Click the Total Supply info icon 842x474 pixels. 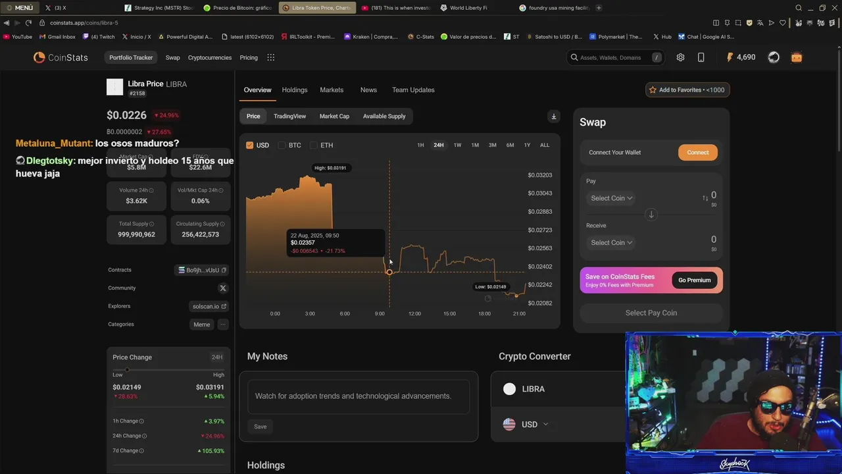point(151,224)
